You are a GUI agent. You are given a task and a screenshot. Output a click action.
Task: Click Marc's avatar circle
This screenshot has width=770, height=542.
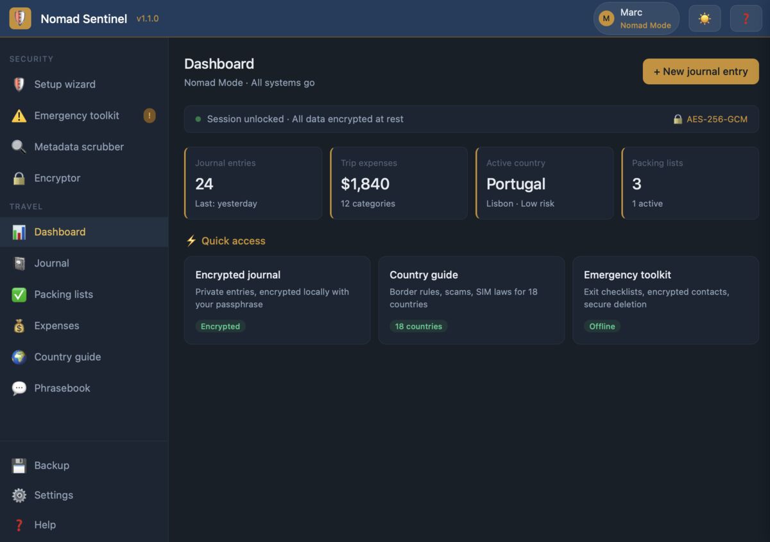click(606, 19)
